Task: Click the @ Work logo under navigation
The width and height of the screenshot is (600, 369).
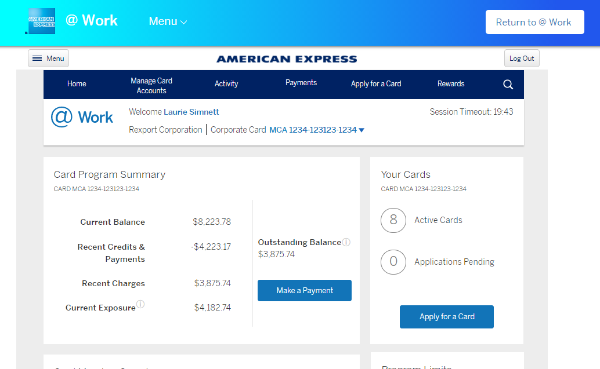Action: 82,117
